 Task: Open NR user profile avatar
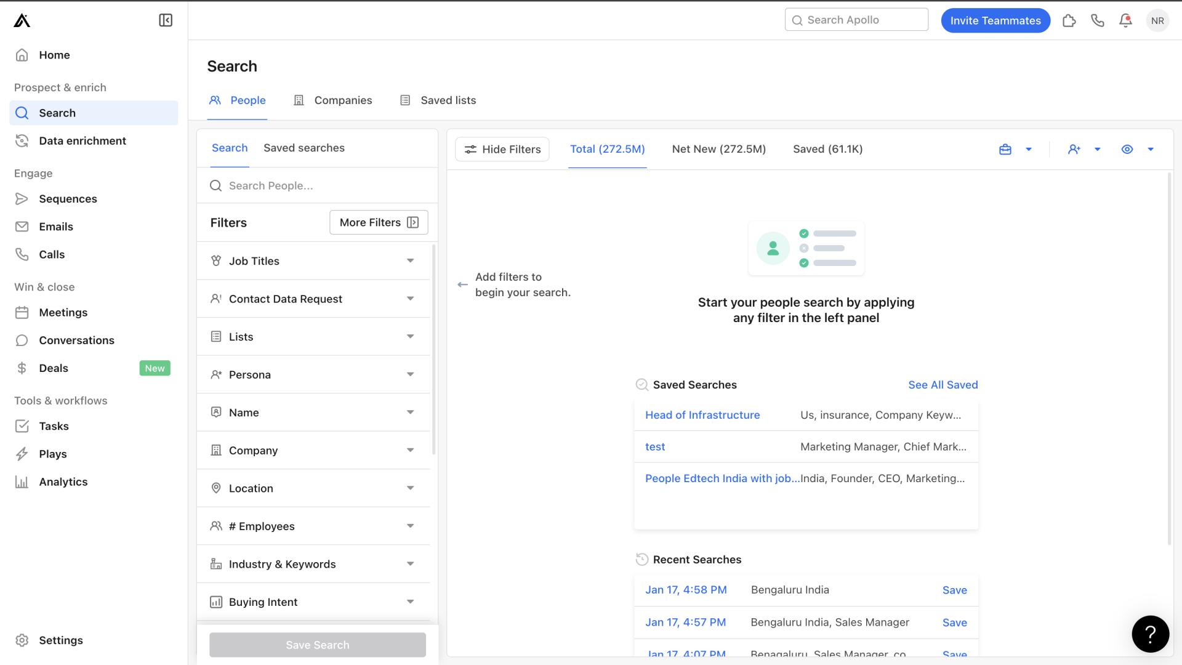[1157, 20]
